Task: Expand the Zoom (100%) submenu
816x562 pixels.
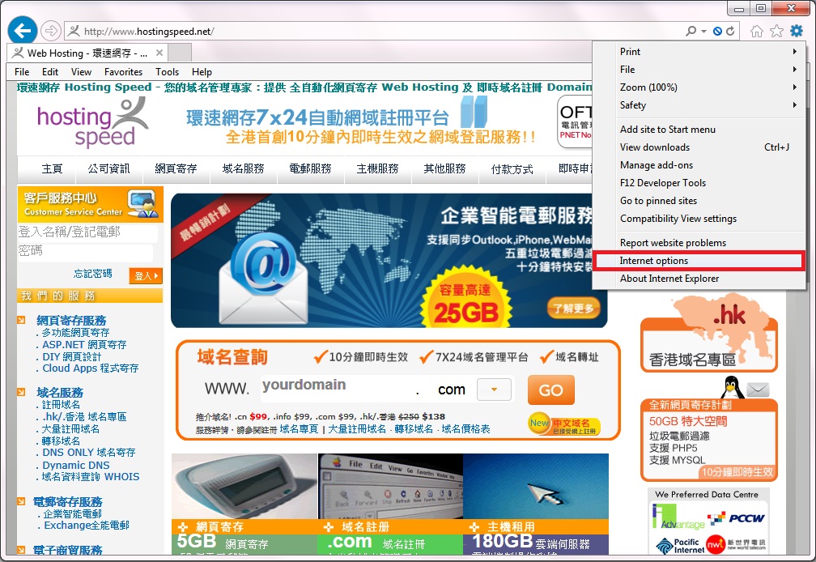Action: point(700,87)
